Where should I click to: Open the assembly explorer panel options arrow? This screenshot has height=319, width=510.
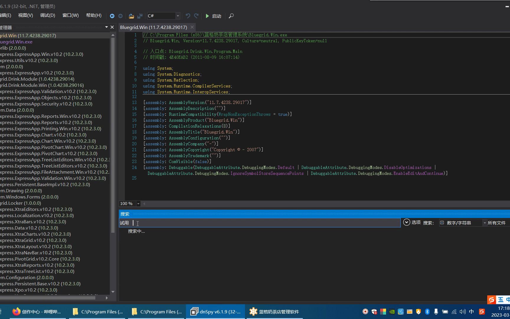(107, 27)
